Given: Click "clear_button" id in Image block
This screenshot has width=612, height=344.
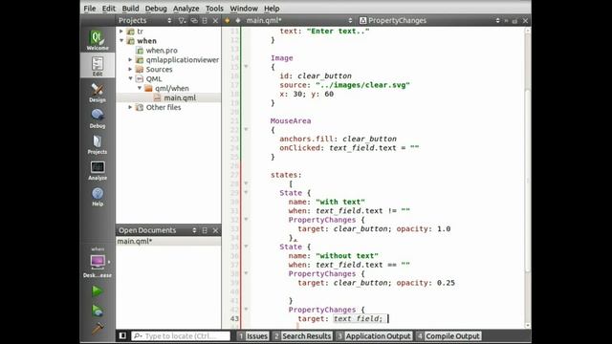Looking at the screenshot, I should (324, 75).
